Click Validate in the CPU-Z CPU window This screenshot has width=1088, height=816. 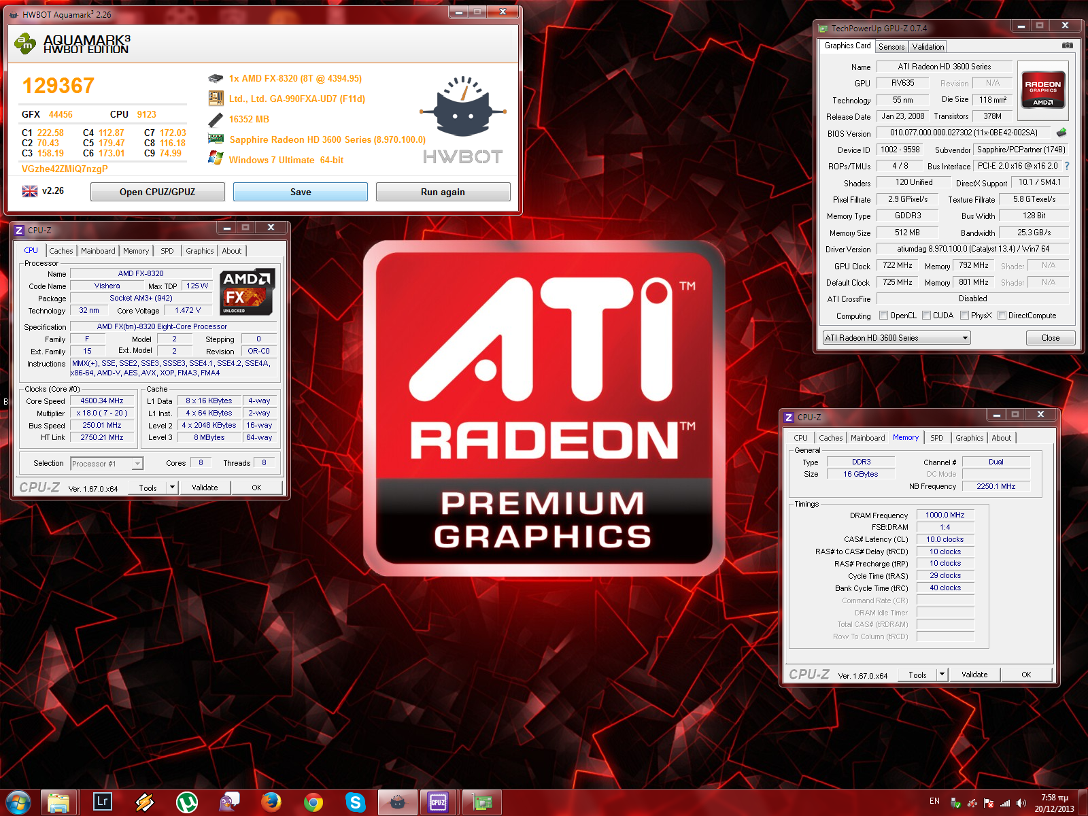205,488
